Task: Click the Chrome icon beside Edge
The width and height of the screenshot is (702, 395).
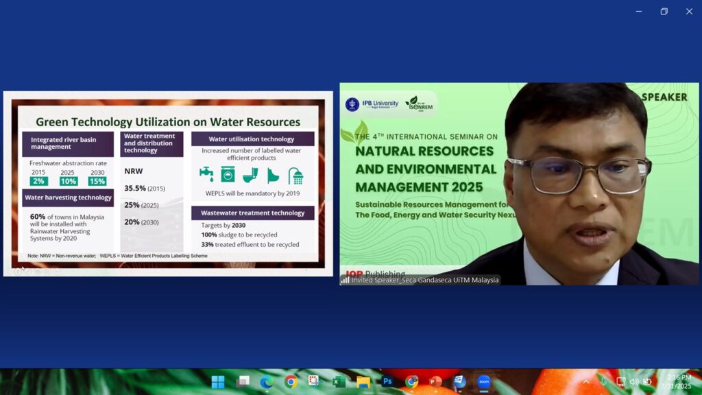Action: [291, 382]
